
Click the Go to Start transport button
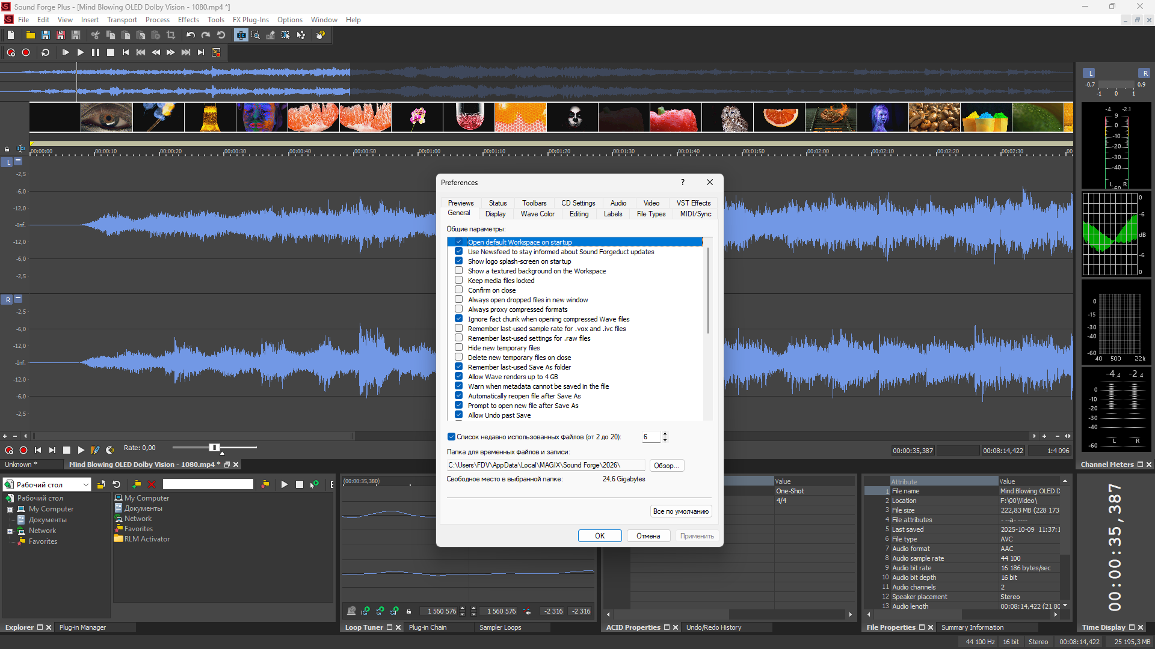(x=126, y=52)
